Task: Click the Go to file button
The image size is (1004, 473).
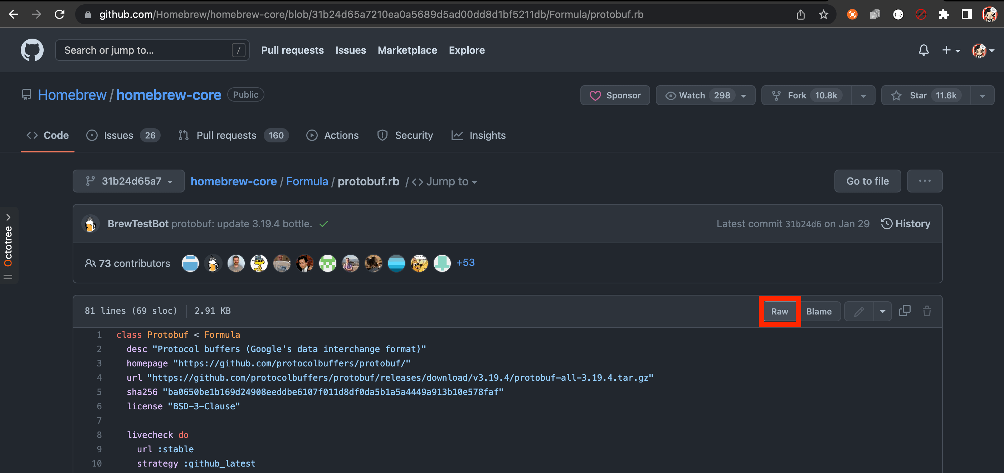Action: coord(868,181)
